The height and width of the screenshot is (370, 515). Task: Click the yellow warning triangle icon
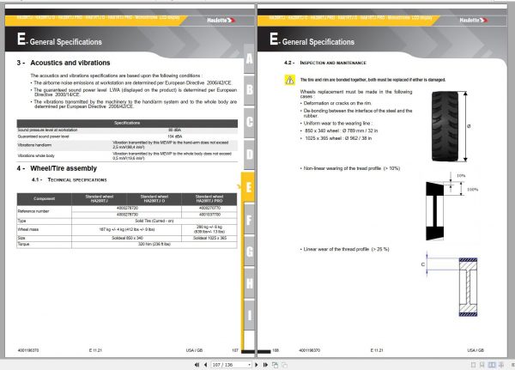coord(289,80)
